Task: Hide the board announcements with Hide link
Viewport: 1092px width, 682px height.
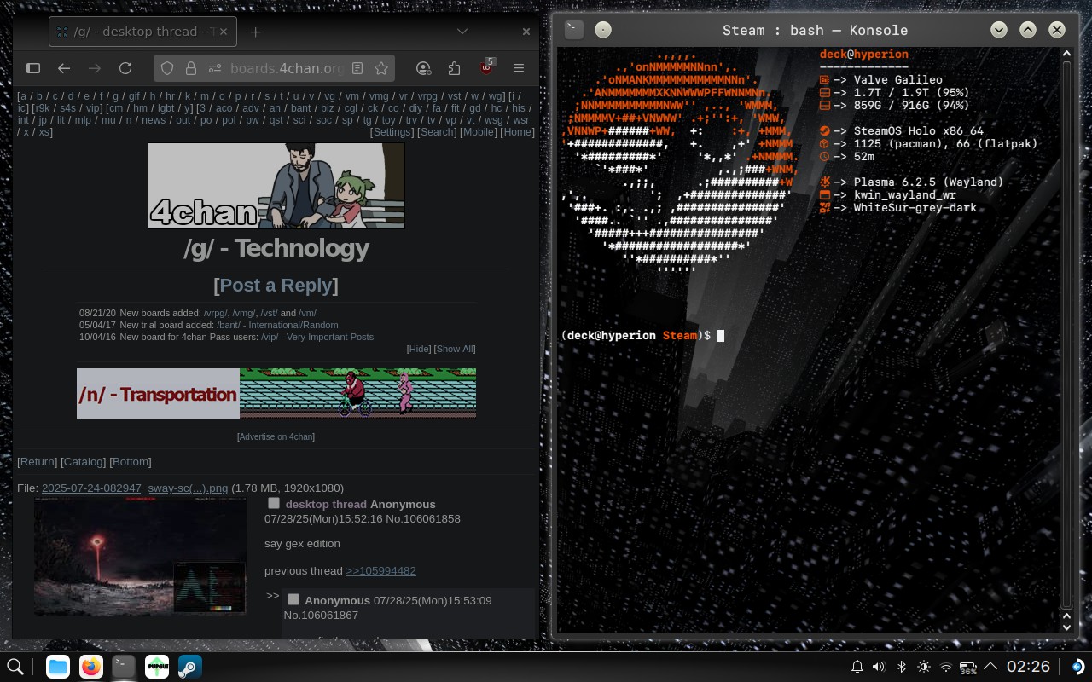Action: 419,349
